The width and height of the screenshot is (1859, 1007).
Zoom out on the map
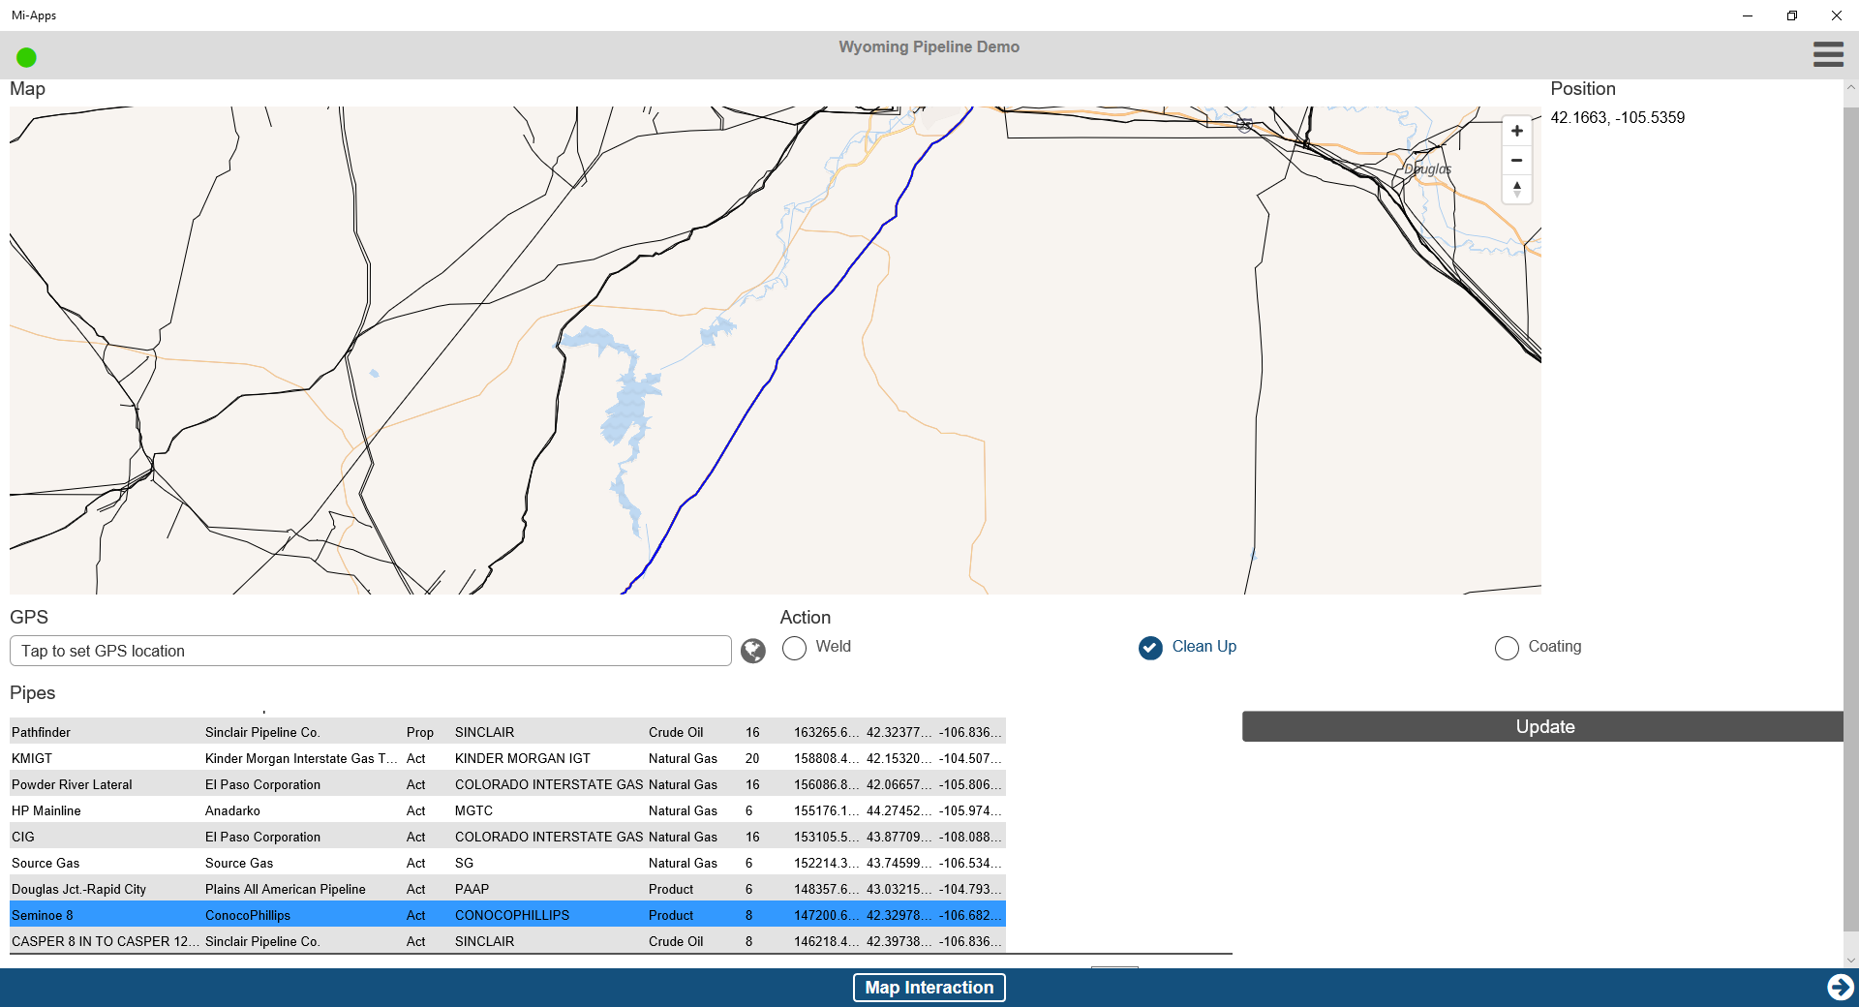coord(1517,160)
